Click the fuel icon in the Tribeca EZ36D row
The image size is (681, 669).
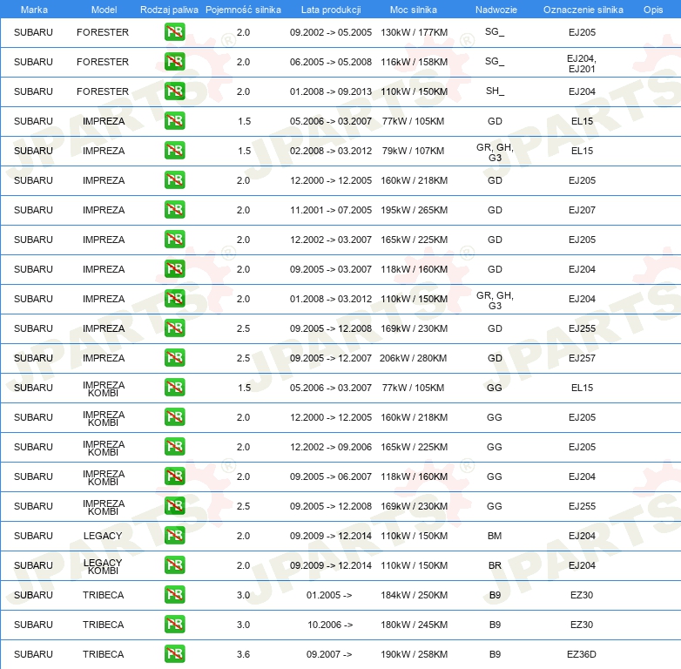tap(174, 654)
